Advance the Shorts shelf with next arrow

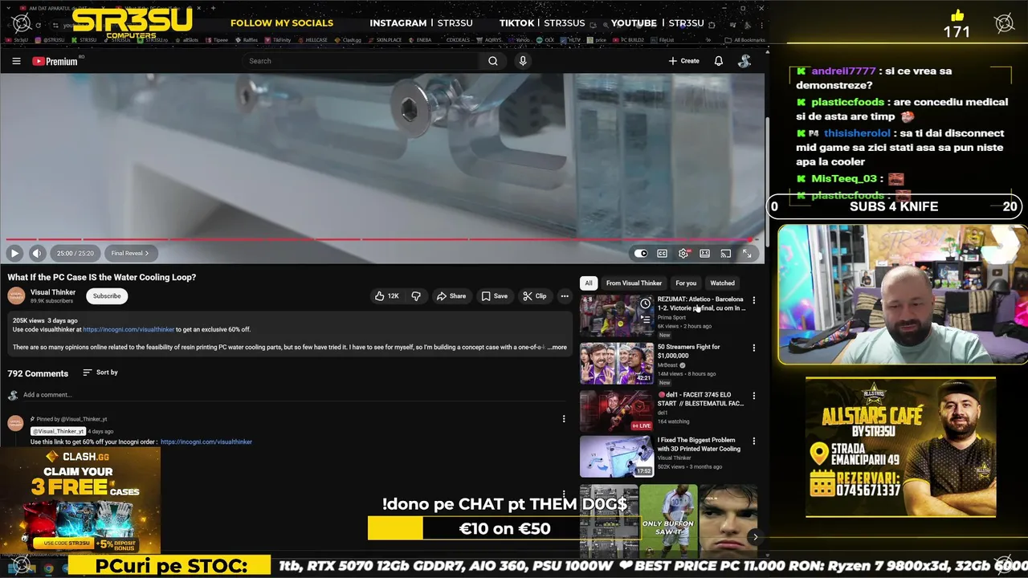pos(755,537)
